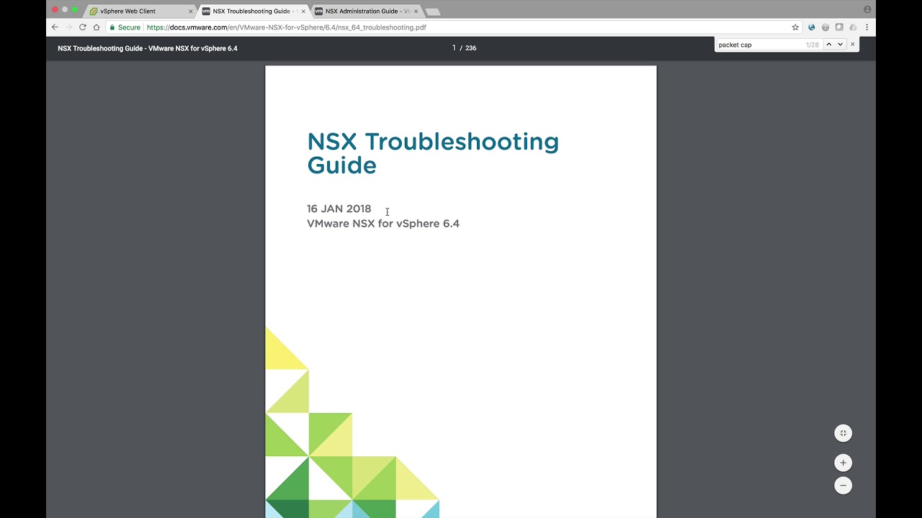Image resolution: width=922 pixels, height=518 pixels.
Task: Open the Chrome three-dot menu
Action: click(x=867, y=27)
